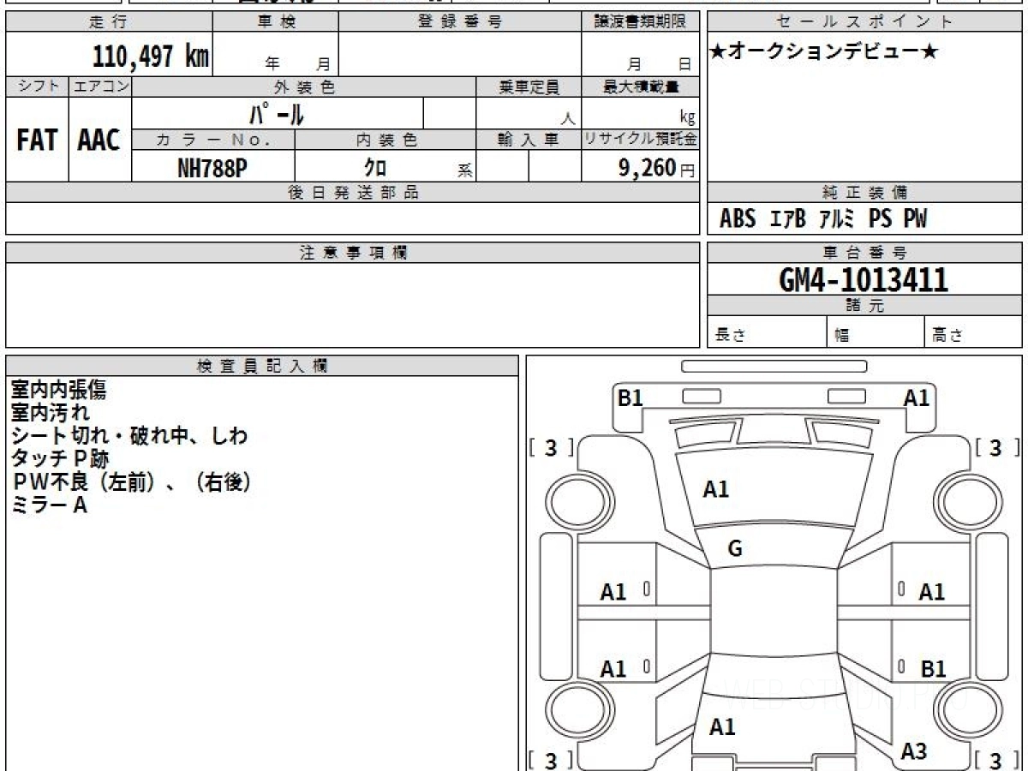This screenshot has width=1028, height=771.
Task: Select the color code NH788P
Action: pyautogui.click(x=212, y=168)
